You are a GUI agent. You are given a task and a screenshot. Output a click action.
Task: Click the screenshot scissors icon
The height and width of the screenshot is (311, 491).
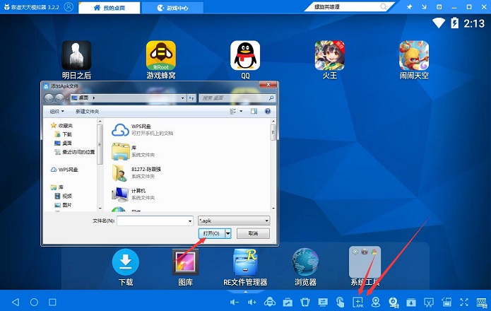[x=429, y=302]
